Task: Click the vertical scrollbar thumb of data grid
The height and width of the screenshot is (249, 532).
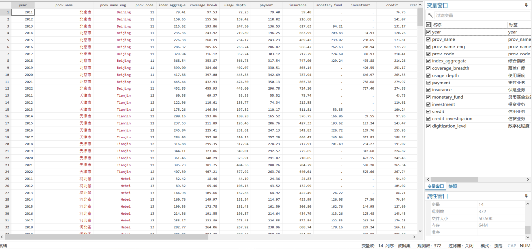Action: (420, 17)
